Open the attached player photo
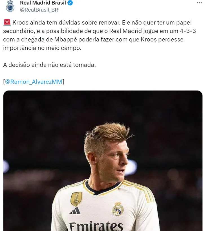 103,161
